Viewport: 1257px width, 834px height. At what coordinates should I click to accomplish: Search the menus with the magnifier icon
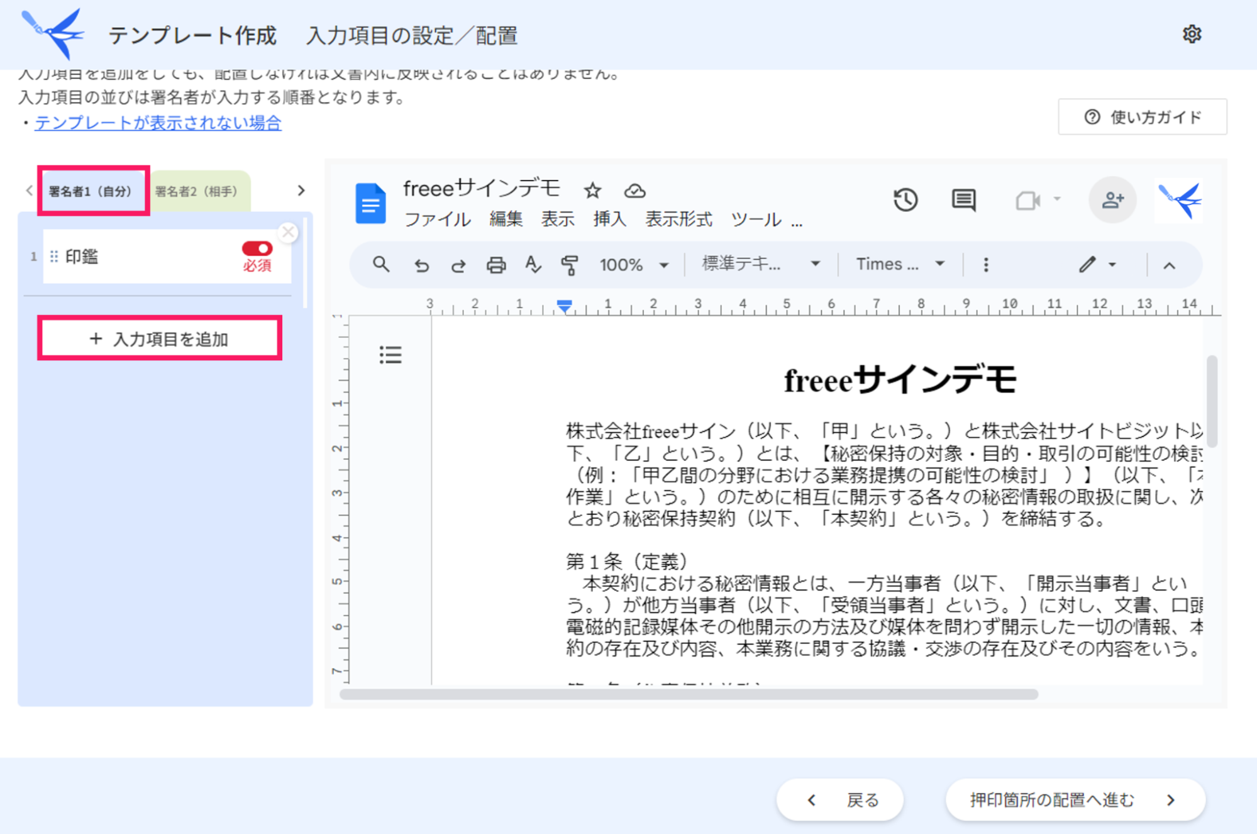tap(381, 264)
